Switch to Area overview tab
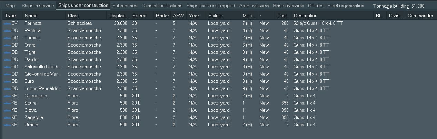 (x=254, y=6)
